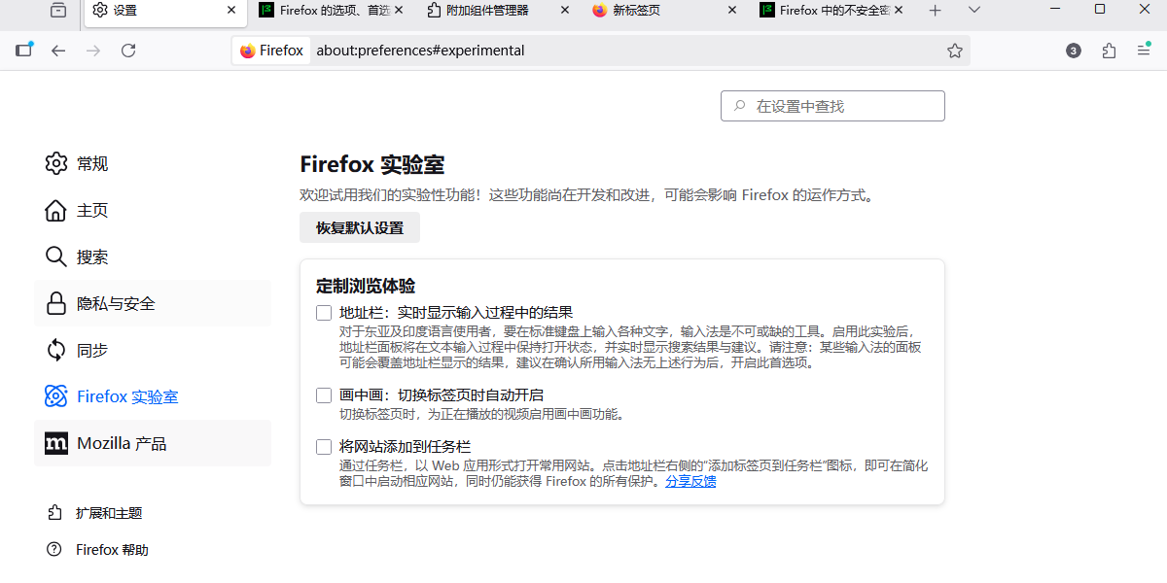The width and height of the screenshot is (1167, 583).
Task: Open the 常规 settings category
Action: click(153, 163)
